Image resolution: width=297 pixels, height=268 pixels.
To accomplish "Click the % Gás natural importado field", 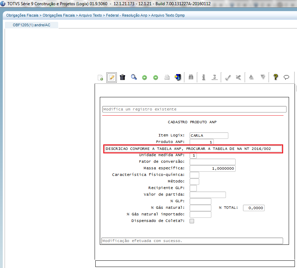I will point(200,214).
